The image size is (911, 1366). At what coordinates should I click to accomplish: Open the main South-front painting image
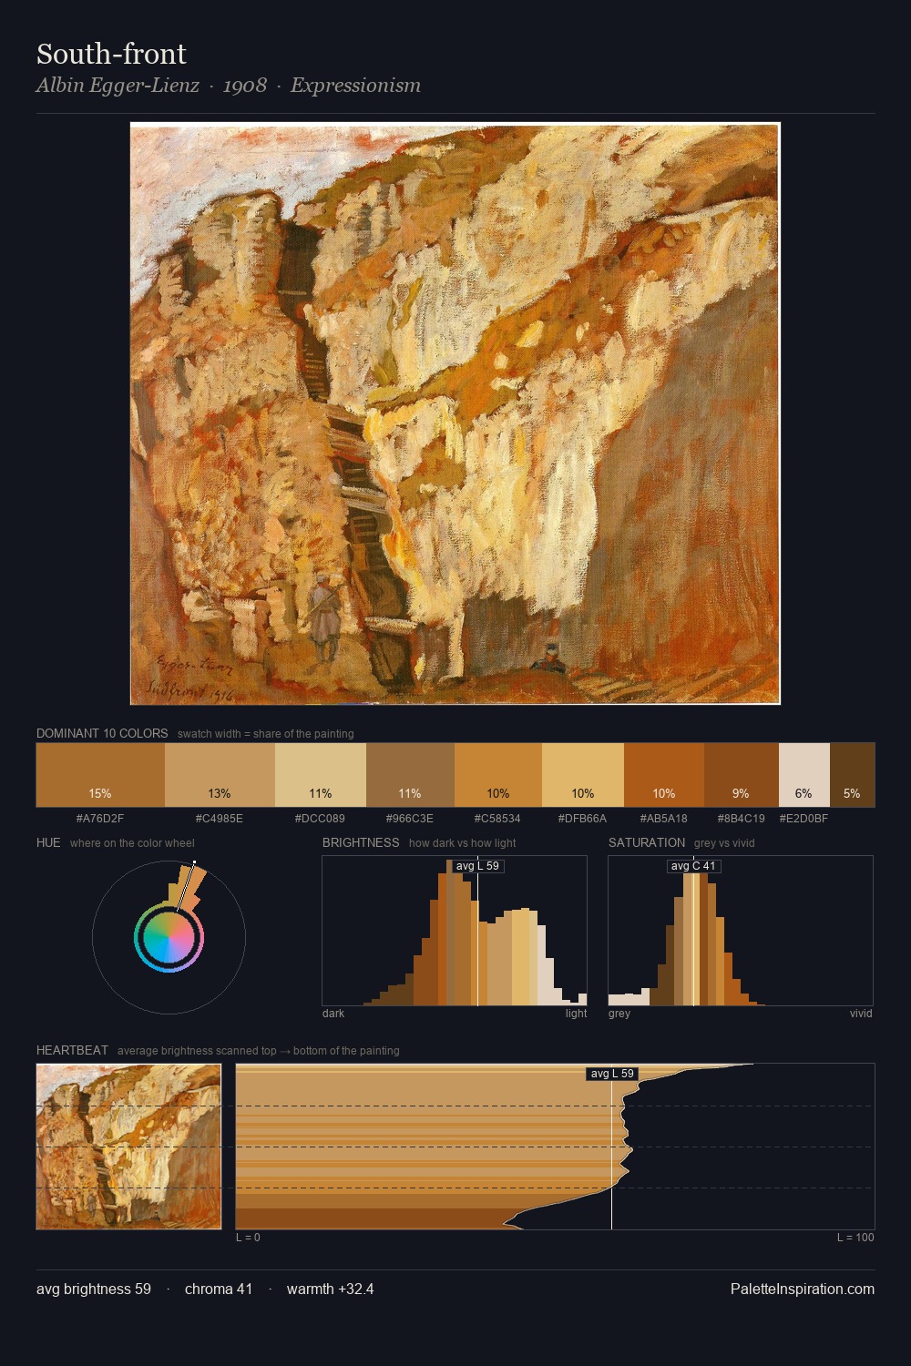(x=455, y=413)
